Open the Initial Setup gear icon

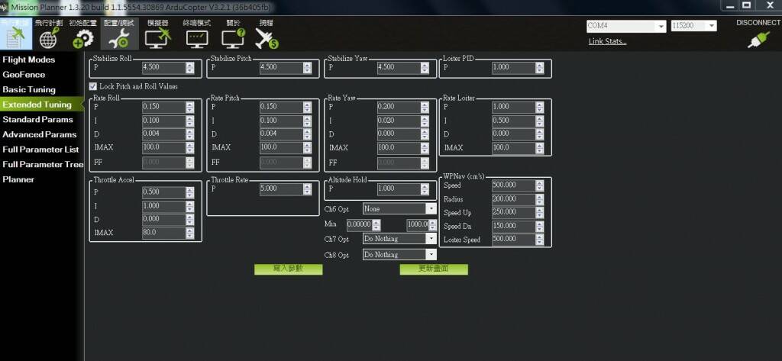(83, 35)
